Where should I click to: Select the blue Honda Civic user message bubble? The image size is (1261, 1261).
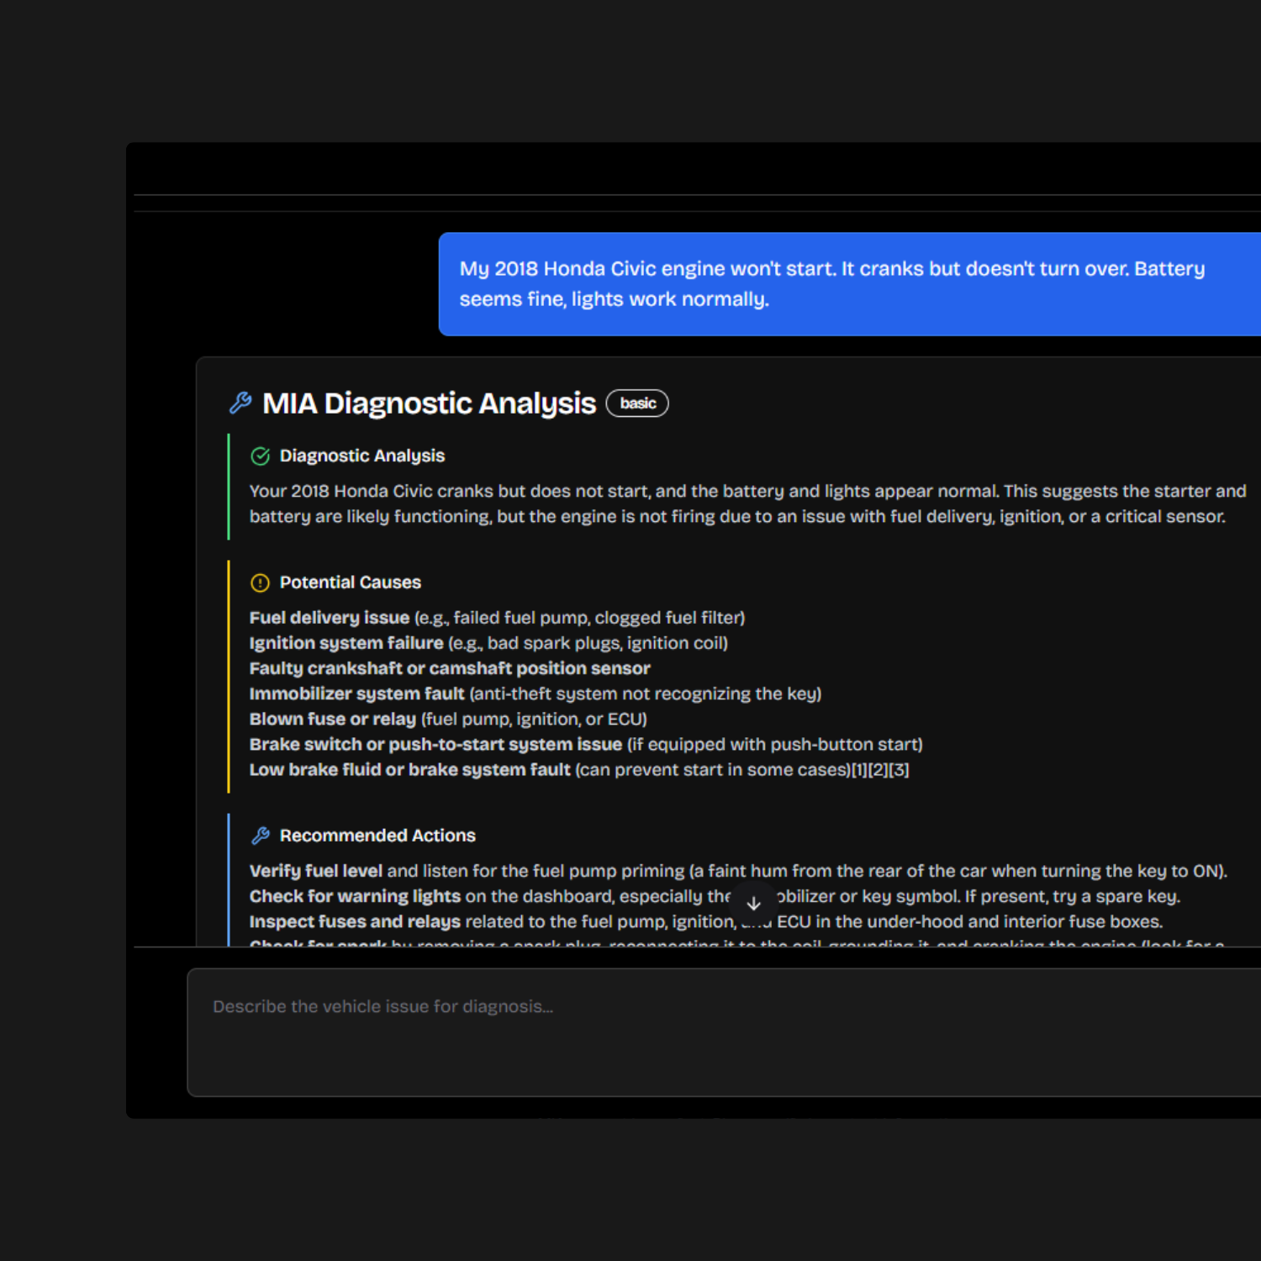[x=849, y=284]
